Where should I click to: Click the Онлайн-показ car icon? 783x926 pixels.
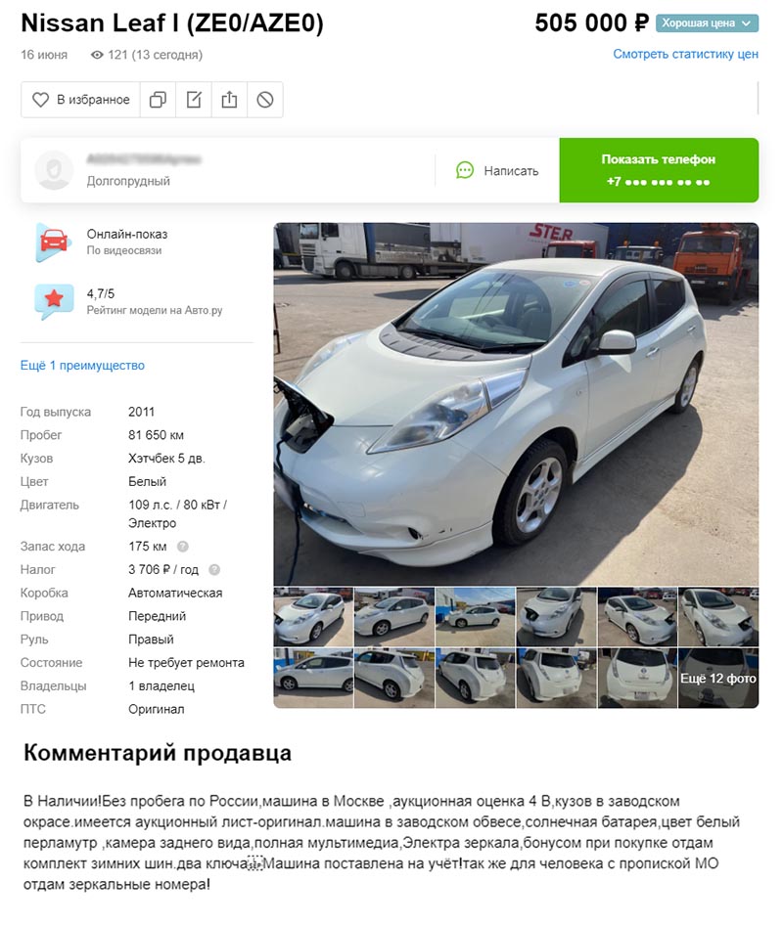54,242
